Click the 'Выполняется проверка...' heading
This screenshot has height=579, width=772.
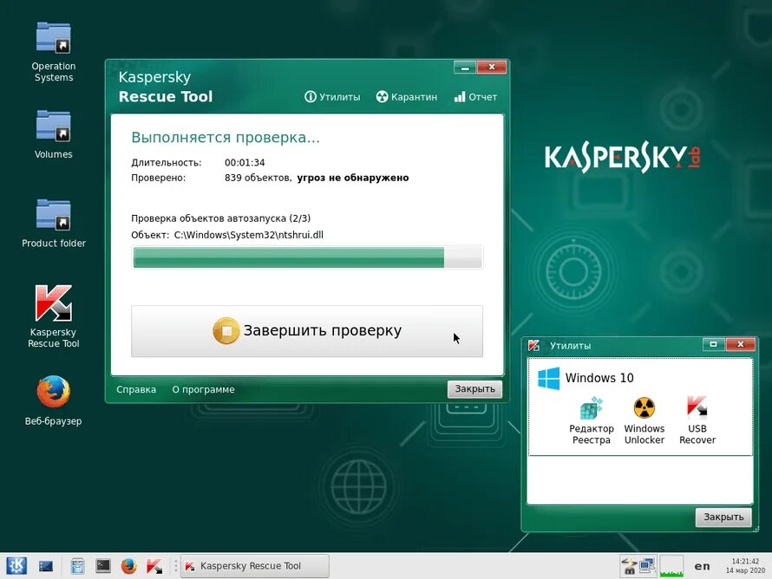point(226,137)
